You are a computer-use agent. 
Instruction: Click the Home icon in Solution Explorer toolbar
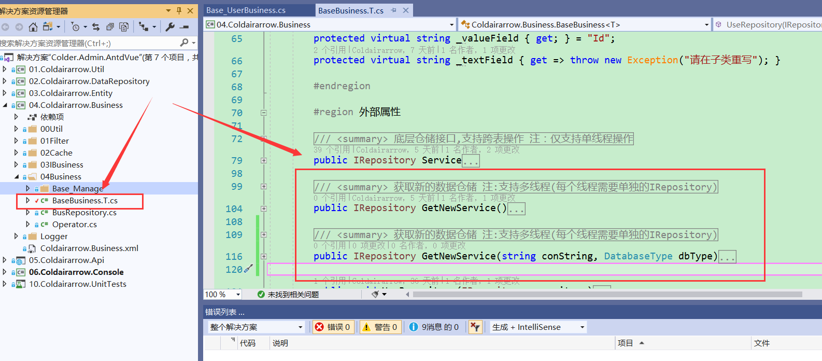point(33,27)
